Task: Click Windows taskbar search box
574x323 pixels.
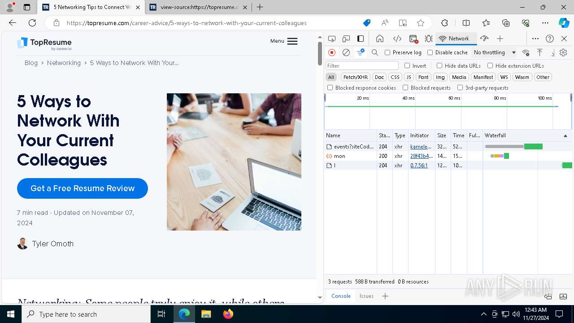Action: point(86,314)
